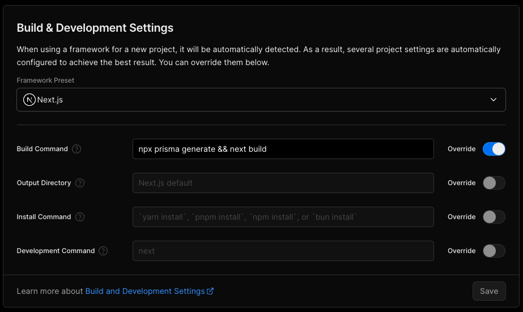Click the Override label next to Build Command
Image resolution: width=523 pixels, height=312 pixels.
461,149
